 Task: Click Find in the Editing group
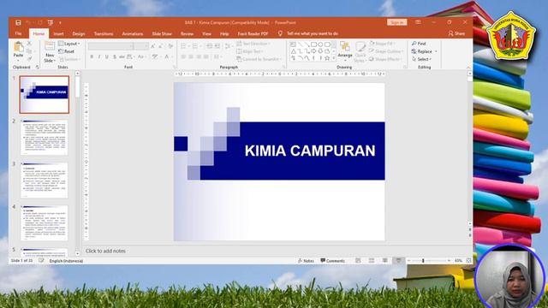coord(419,44)
